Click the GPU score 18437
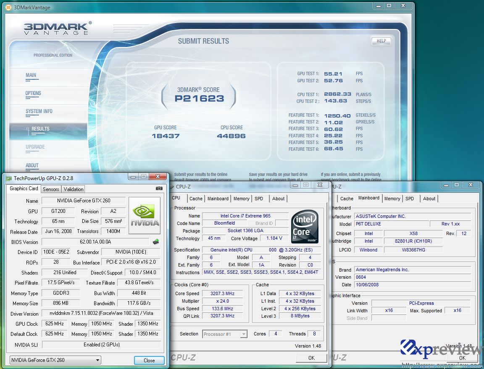 [x=166, y=136]
